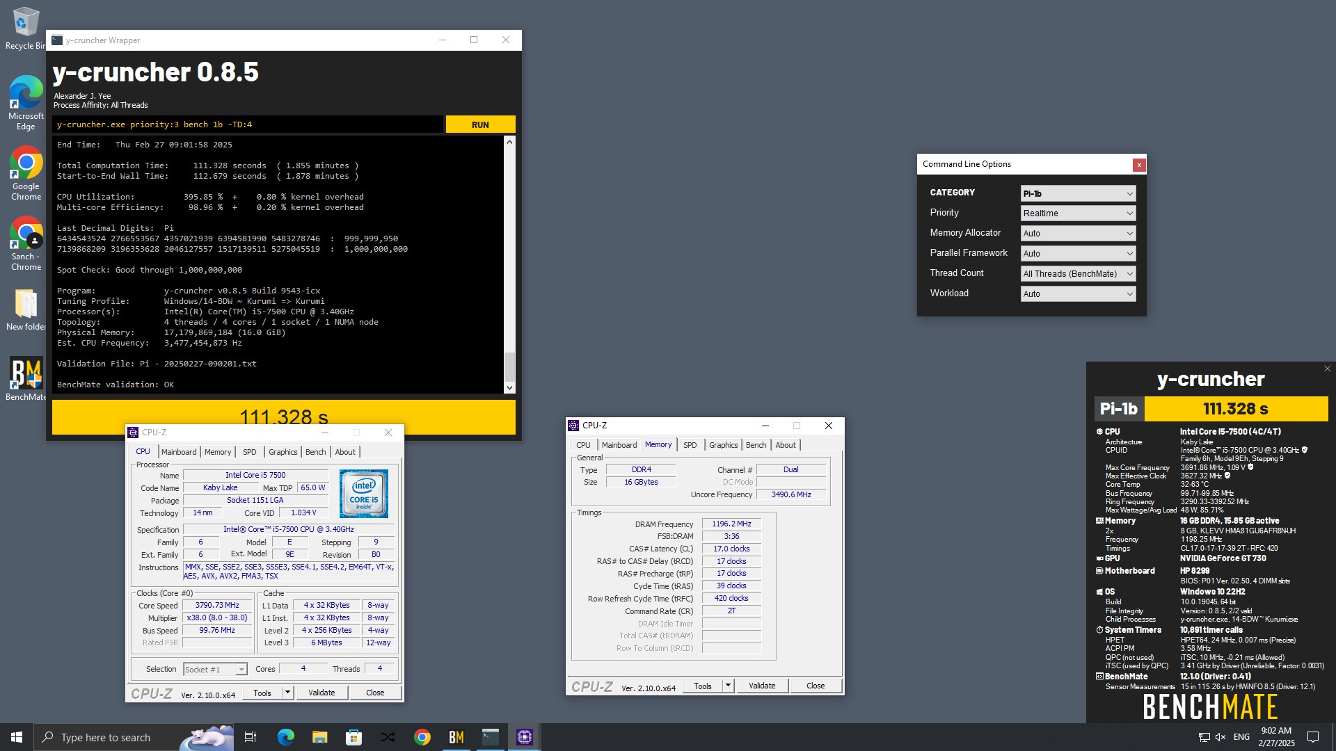The image size is (1336, 751).
Task: Click the console output scroll up arrow
Action: click(x=509, y=141)
